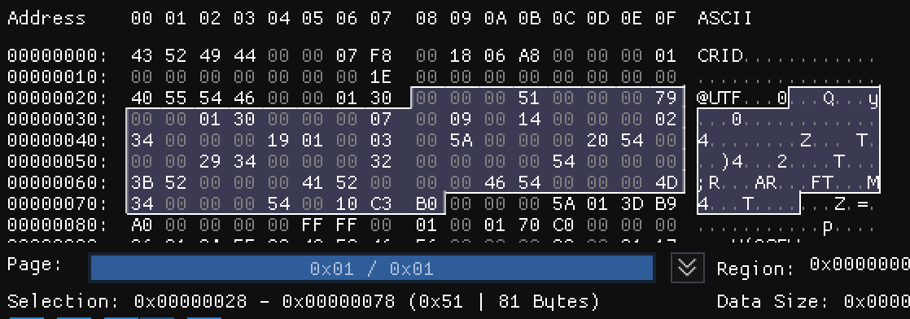
Task: Click byte C3 in row 00000070
Action: [x=381, y=203]
